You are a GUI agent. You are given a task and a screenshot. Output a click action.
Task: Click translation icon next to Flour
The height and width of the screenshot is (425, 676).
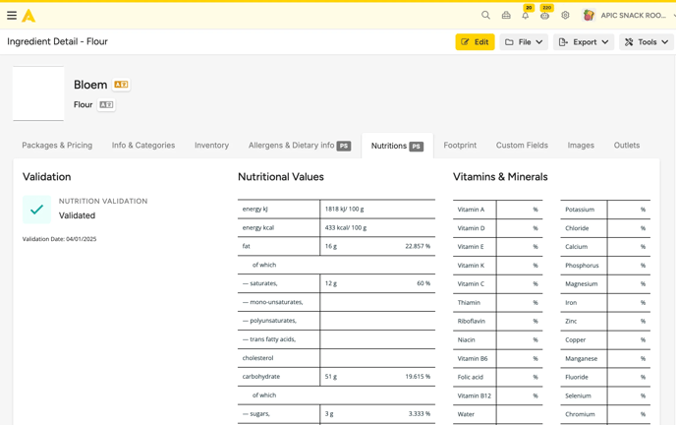click(x=106, y=104)
